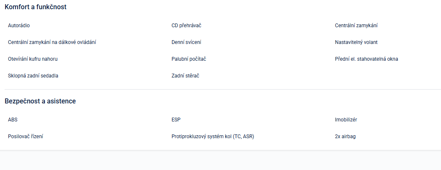Click the Bezpečnost a asistence heading
The image size is (441, 170).
[x=40, y=101]
